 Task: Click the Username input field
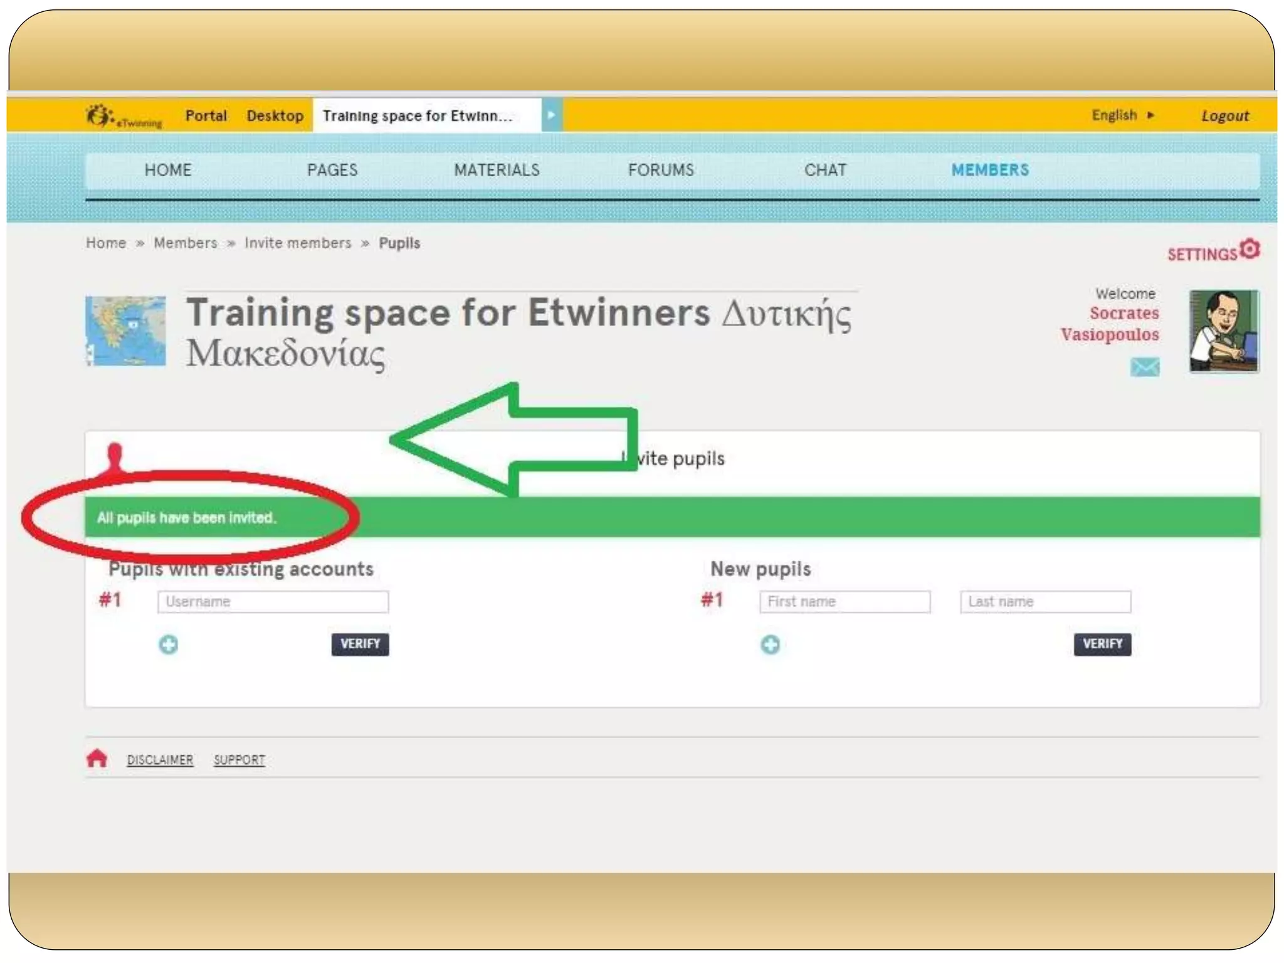pyautogui.click(x=273, y=601)
